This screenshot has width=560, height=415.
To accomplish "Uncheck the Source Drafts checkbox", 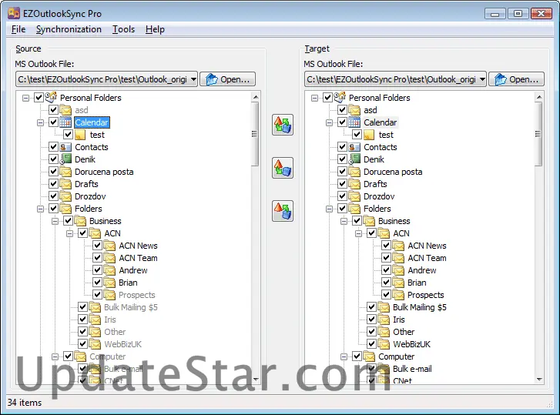I will (x=53, y=184).
